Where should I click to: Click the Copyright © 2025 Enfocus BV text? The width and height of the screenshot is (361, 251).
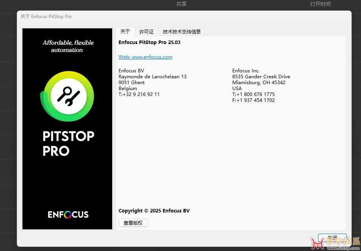pyautogui.click(x=154, y=211)
